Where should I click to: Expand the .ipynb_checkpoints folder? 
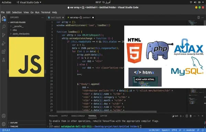[x=20, y=34]
